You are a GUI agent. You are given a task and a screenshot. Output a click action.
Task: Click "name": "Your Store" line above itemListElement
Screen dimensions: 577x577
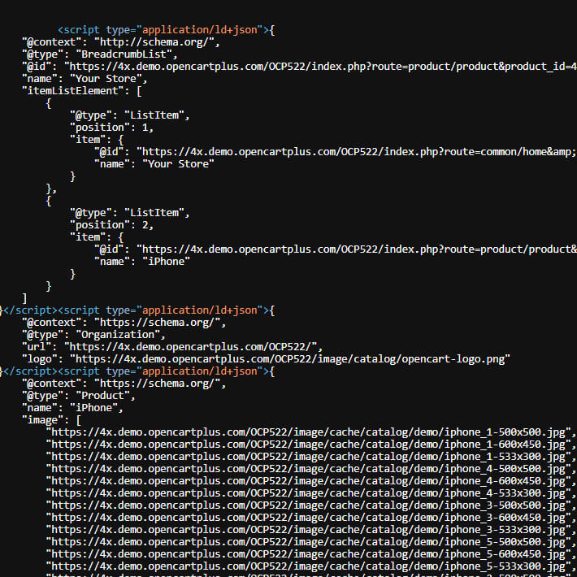coord(85,78)
